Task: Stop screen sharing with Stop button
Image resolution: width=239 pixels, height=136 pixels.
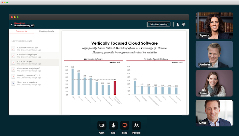Action: (125, 125)
